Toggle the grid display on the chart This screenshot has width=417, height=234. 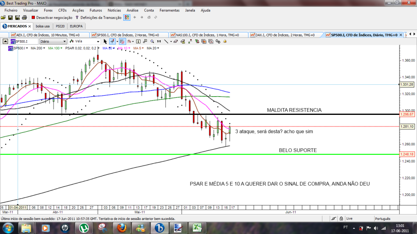point(122,41)
